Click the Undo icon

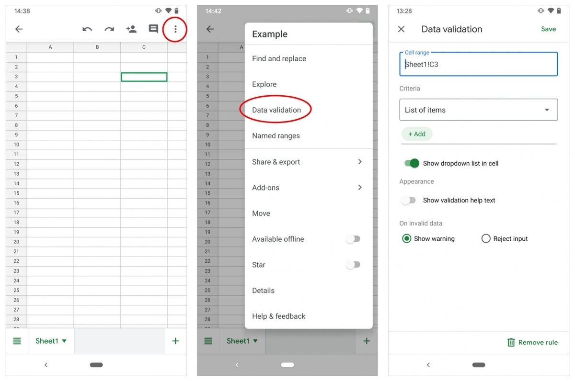pyautogui.click(x=87, y=29)
